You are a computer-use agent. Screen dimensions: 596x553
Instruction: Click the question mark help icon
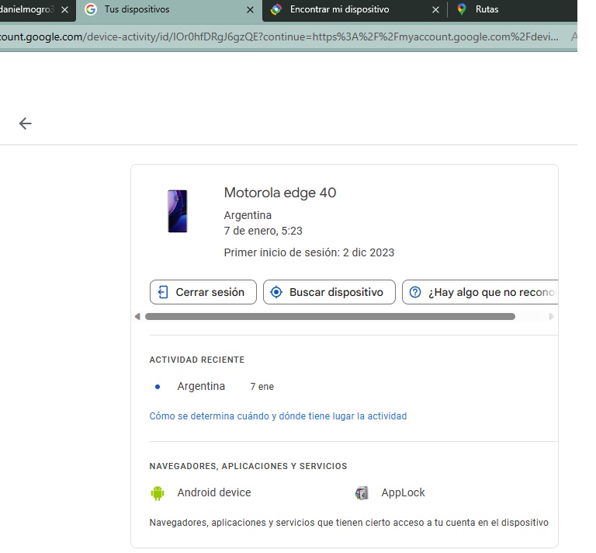(415, 292)
